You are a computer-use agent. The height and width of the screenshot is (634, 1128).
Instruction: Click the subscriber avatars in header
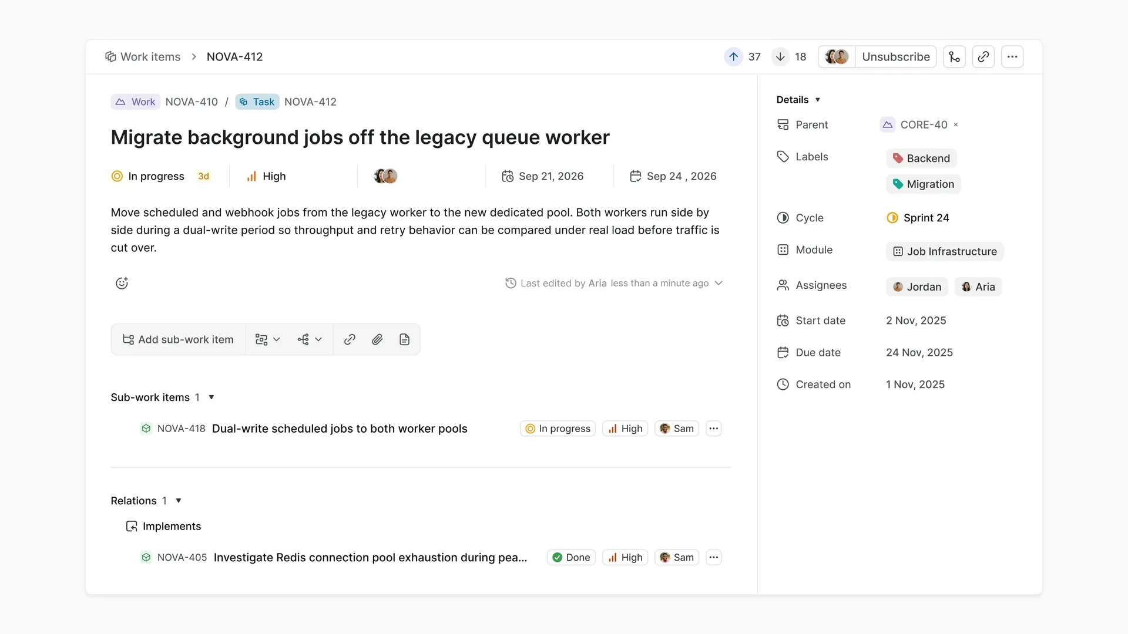(x=837, y=57)
